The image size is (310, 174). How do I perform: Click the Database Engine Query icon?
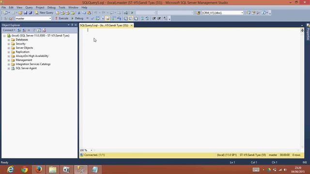point(57,13)
